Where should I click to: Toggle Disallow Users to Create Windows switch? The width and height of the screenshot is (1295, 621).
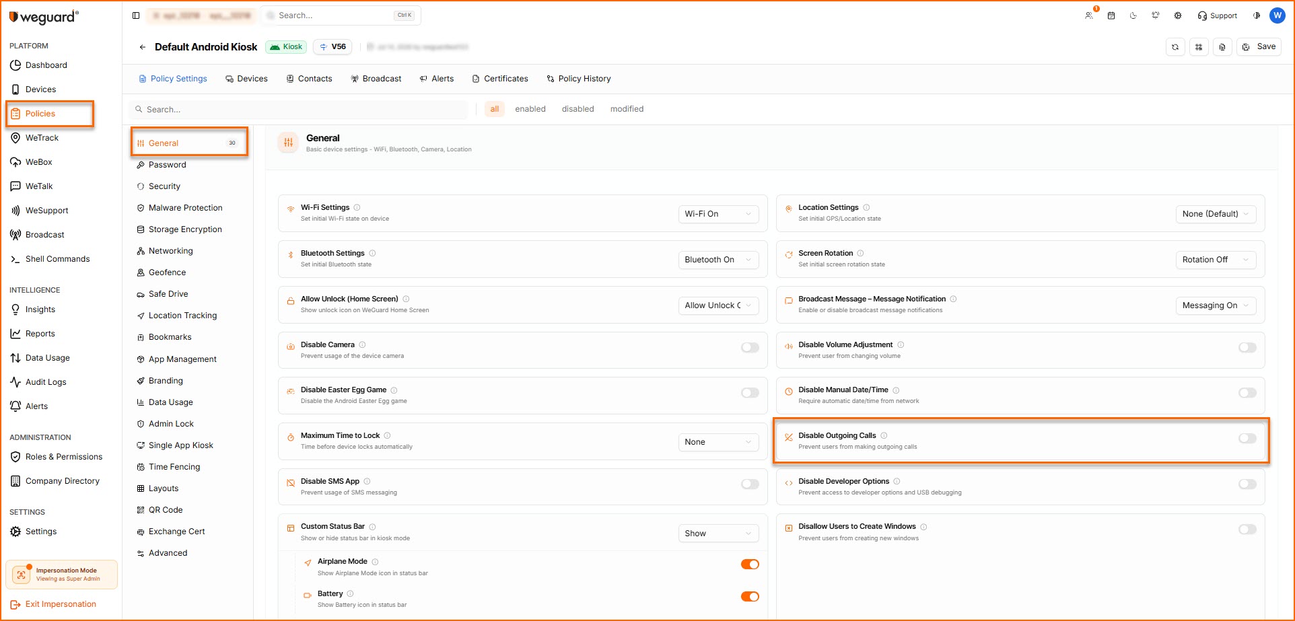(x=1247, y=529)
